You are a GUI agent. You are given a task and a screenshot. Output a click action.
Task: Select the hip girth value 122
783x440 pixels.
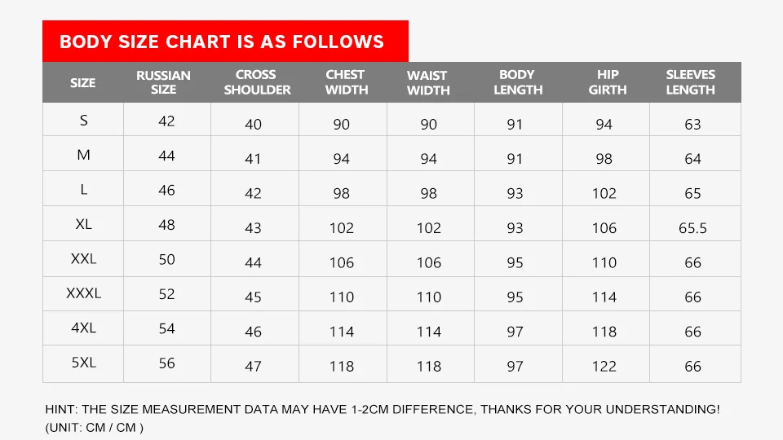point(604,367)
